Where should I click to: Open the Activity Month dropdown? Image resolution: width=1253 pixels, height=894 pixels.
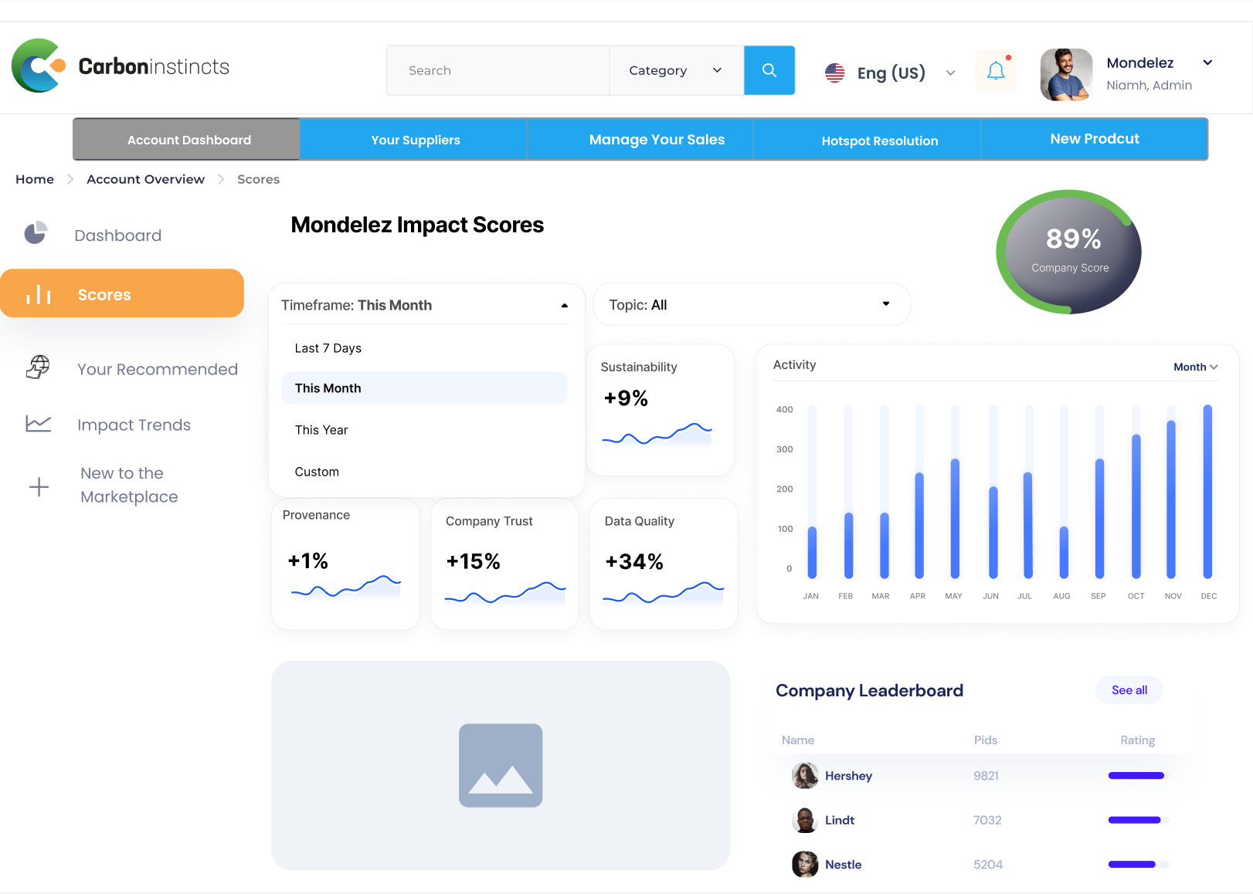point(1195,367)
